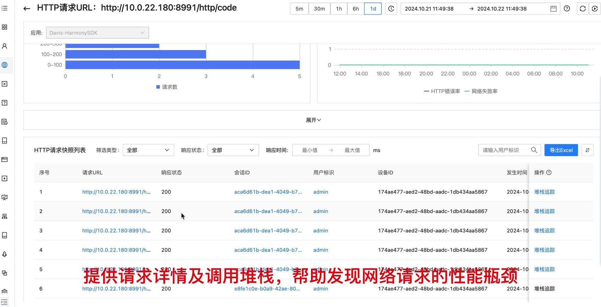Click the 最大值 response time field

pyautogui.click(x=352, y=150)
